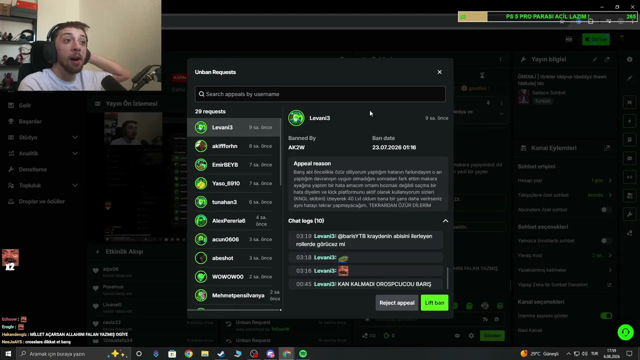Click the alpx06 follow event heart icon
Screen dimensions: 640x360
[95, 270]
